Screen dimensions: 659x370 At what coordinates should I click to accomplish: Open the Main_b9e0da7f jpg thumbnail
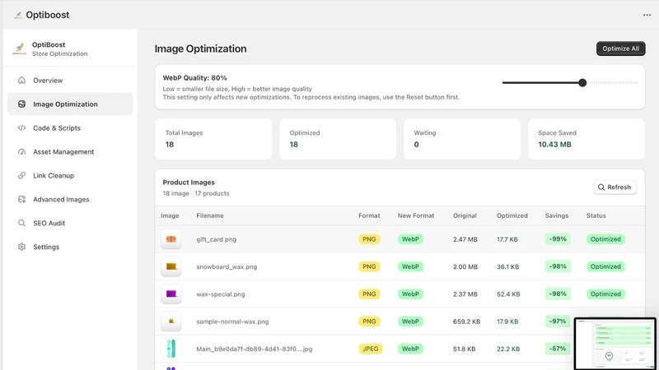(171, 349)
